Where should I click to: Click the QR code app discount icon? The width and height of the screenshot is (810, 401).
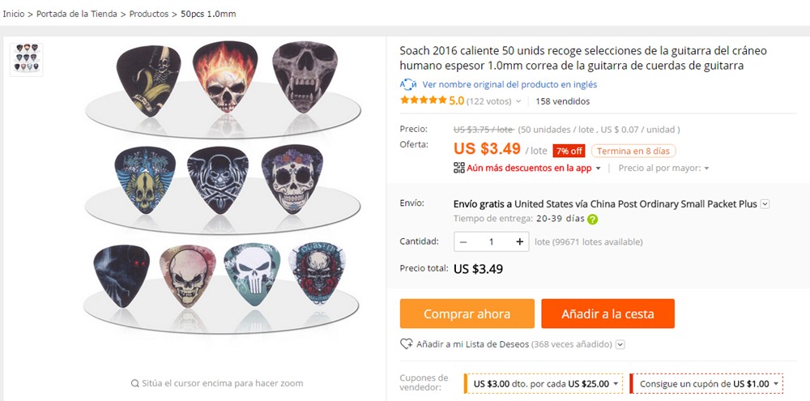click(459, 168)
